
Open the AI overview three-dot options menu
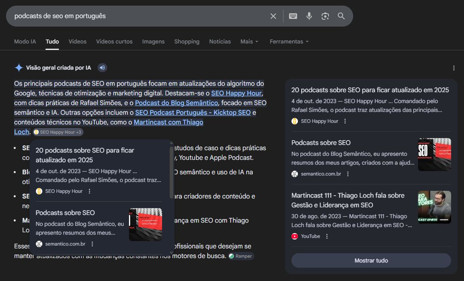pyautogui.click(x=454, y=68)
